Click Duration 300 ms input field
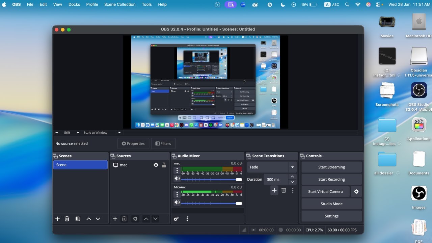This screenshot has width=432, height=243. point(276,180)
